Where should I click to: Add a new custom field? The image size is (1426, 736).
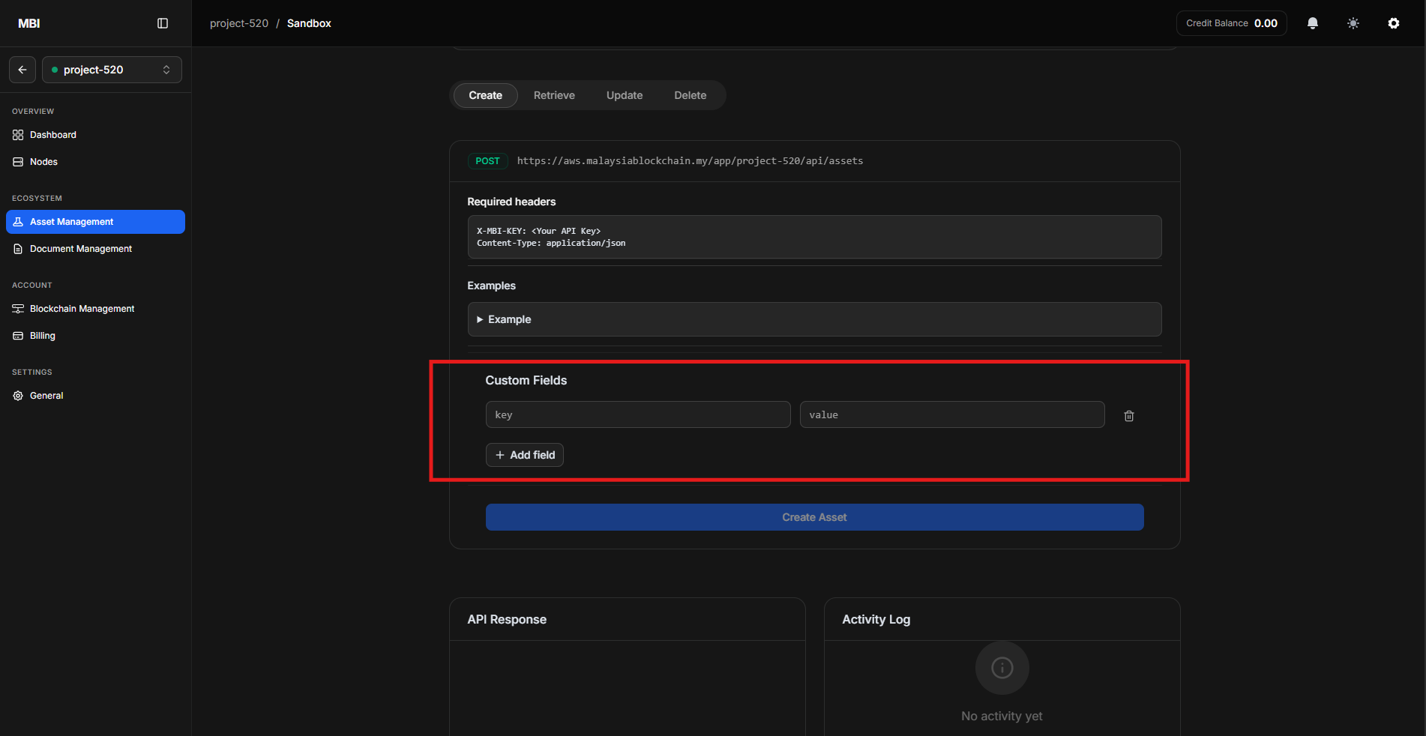(x=524, y=455)
